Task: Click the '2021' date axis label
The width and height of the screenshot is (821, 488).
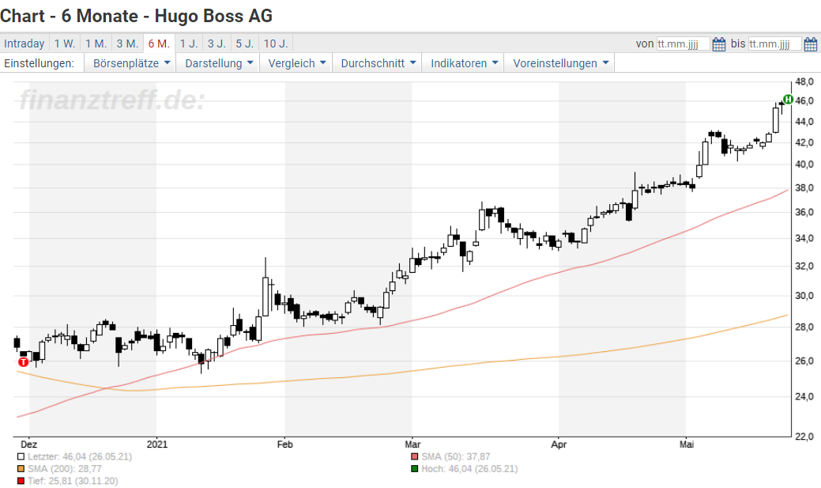Action: 157,444
